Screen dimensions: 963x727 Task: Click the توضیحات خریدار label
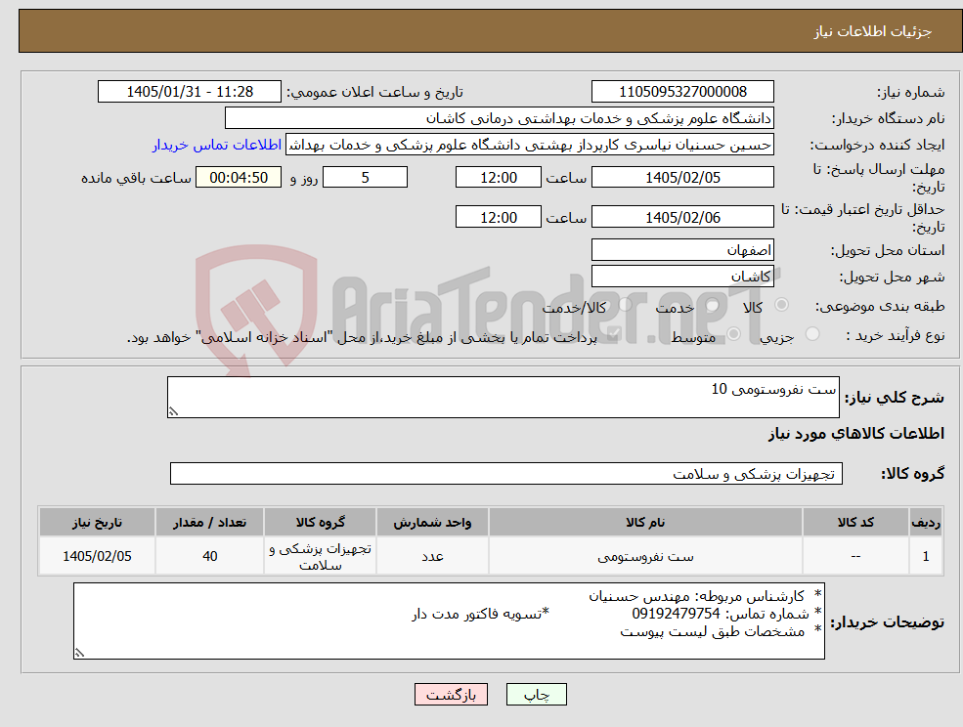tap(888, 622)
